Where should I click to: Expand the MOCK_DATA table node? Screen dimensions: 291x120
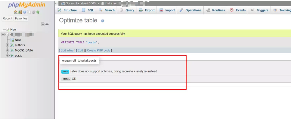8,50
